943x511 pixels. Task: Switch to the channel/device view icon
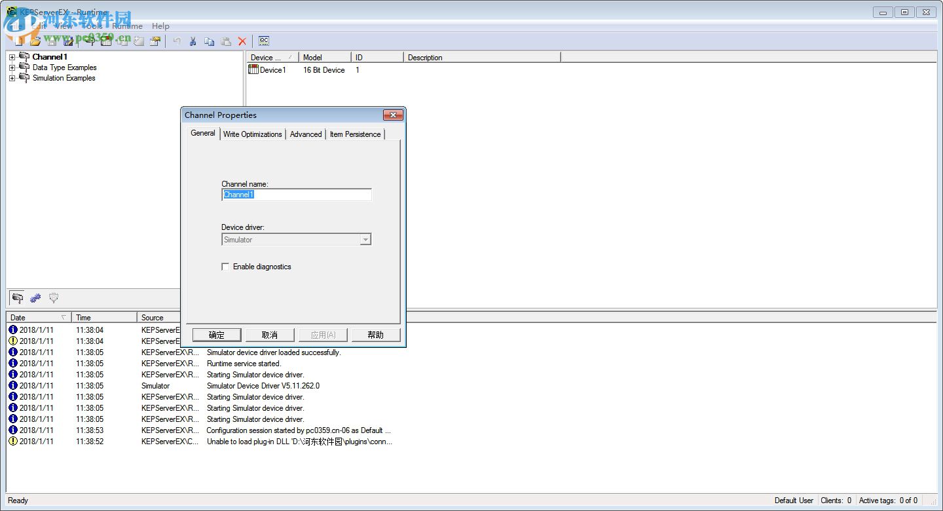(x=18, y=298)
